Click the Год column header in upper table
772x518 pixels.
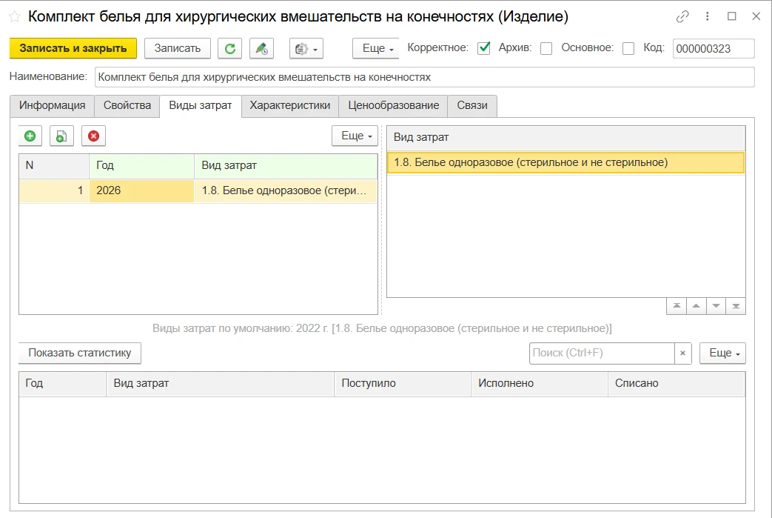pos(142,165)
